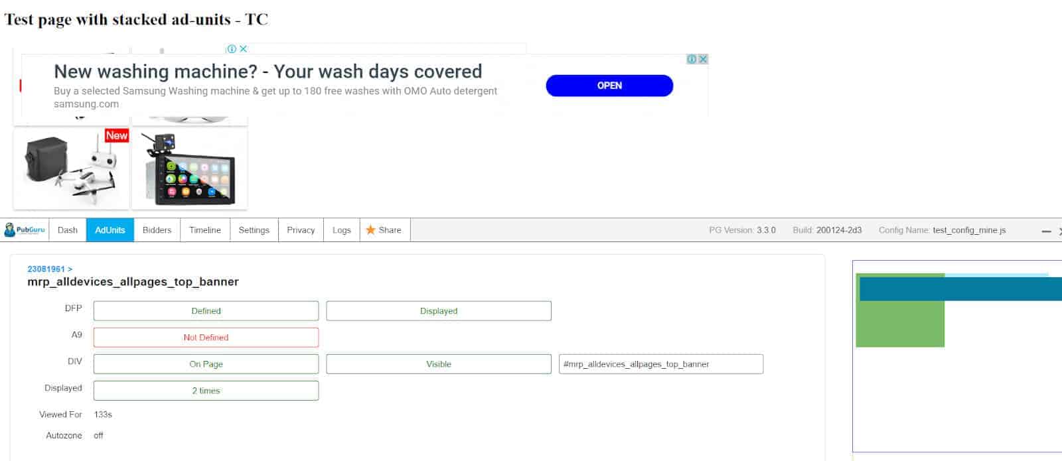1062x461 pixels.
Task: Click the Build 200124-2d3 text
Action: click(x=827, y=230)
